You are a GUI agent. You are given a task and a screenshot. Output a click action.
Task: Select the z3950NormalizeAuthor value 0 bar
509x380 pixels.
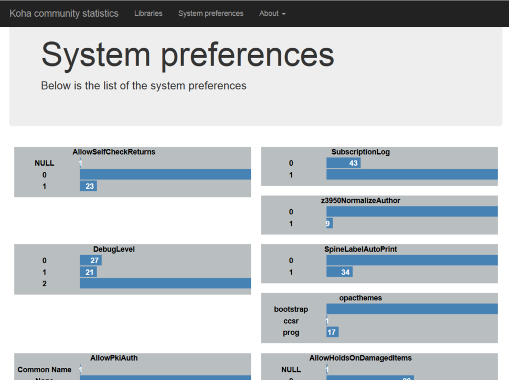click(412, 212)
